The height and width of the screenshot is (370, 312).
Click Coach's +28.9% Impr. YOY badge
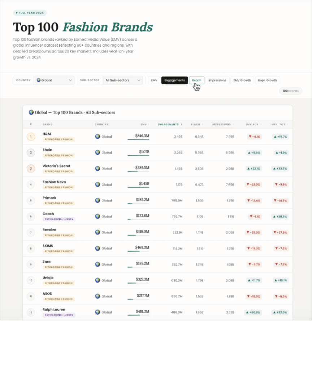[280, 216]
